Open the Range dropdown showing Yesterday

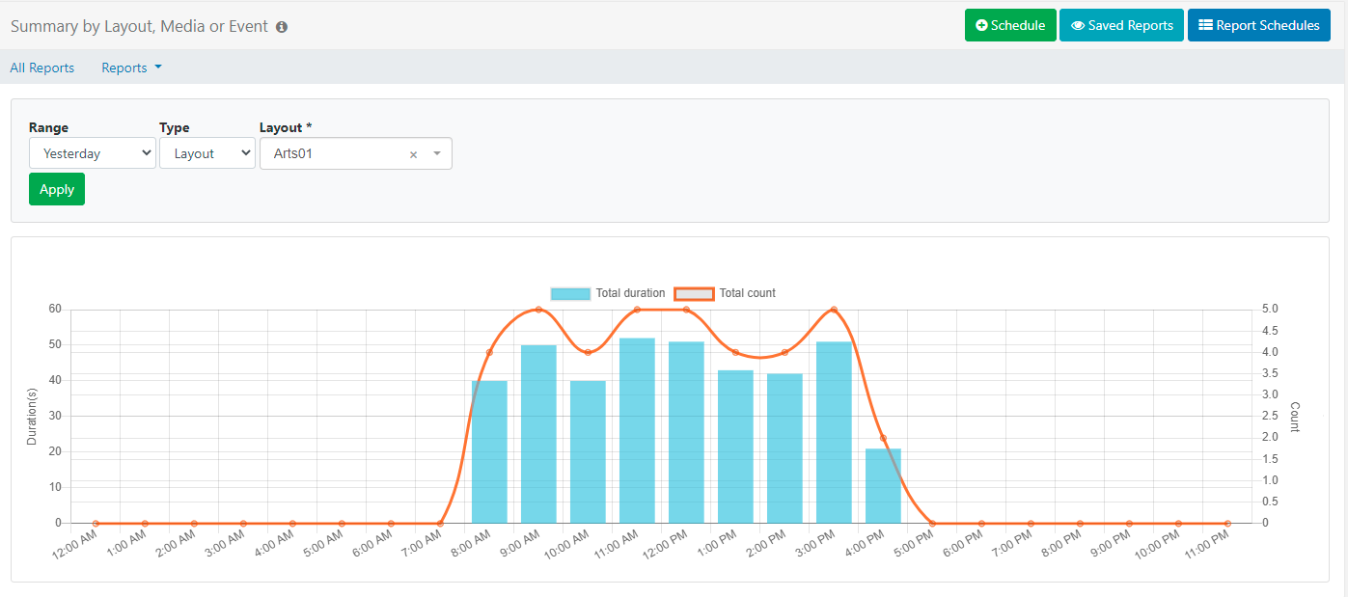[93, 153]
